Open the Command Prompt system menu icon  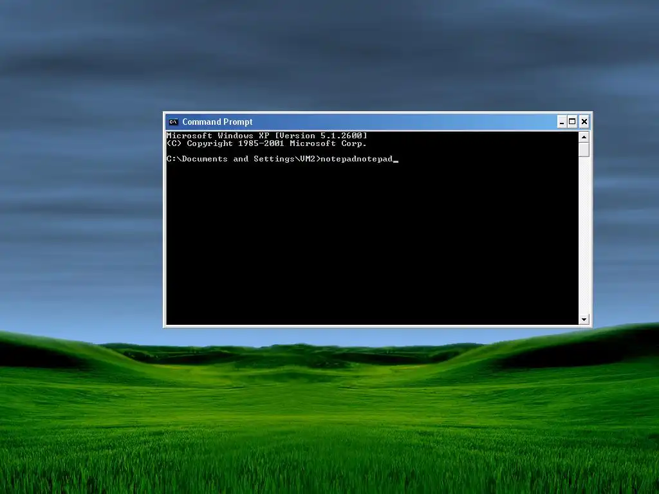coord(173,122)
